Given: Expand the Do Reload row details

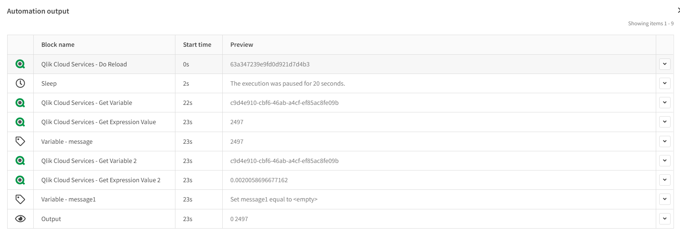Looking at the screenshot, I should coord(665,64).
